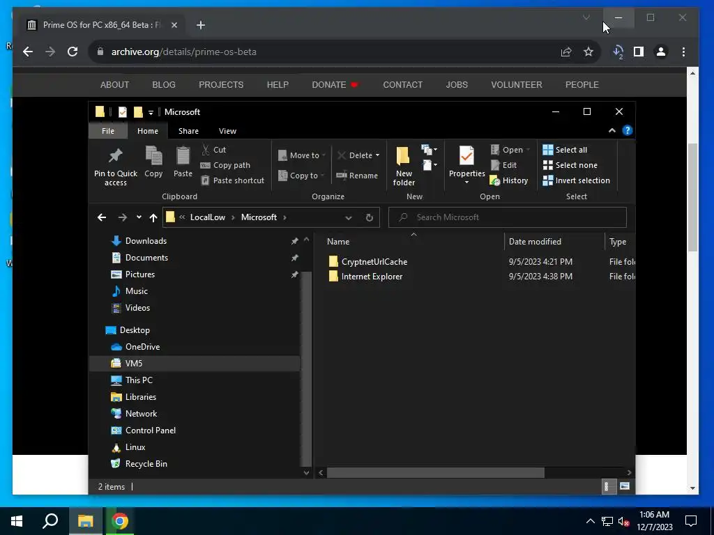Viewport: 714px width, 535px height.
Task: Choose Paste shortcut in the ribbon
Action: [233, 180]
